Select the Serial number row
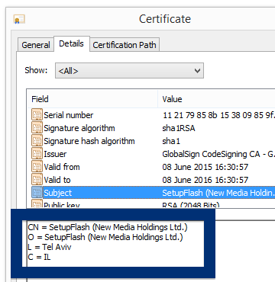Screen dimensions: 275x282 153,115
